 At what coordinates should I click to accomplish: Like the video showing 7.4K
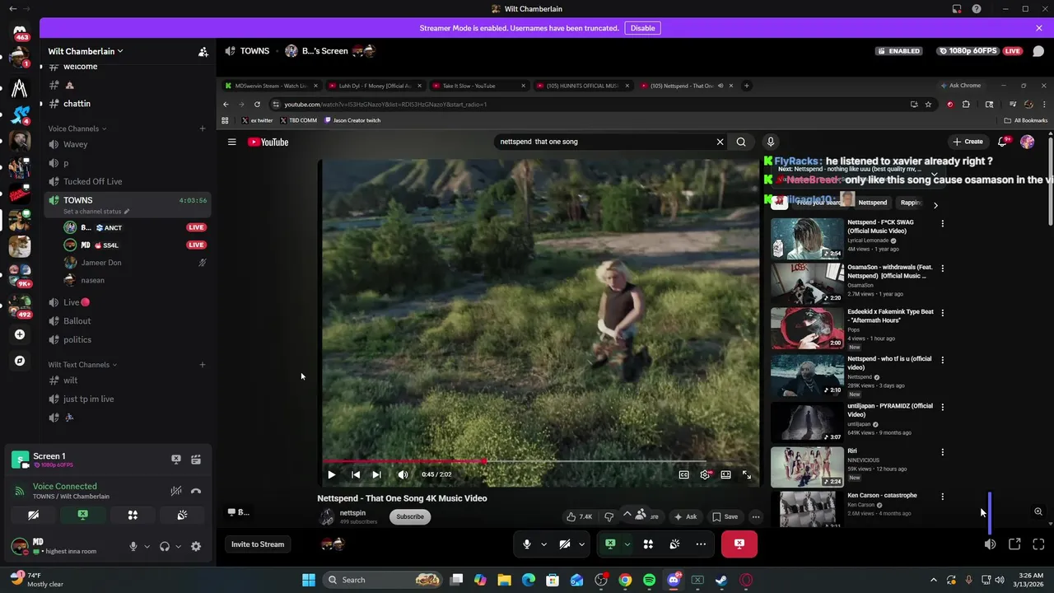(x=579, y=516)
